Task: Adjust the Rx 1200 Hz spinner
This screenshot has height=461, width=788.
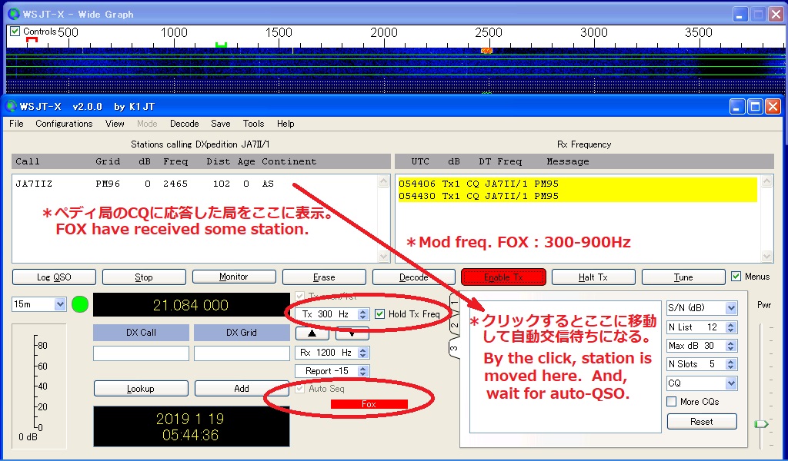Action: pyautogui.click(x=363, y=353)
